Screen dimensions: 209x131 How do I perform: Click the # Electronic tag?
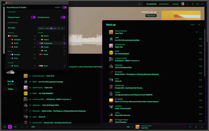pyautogui.click(x=151, y=16)
